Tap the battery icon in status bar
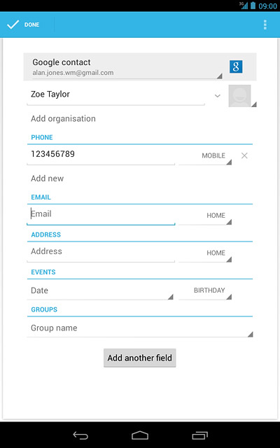Image resolution: width=280 pixels, height=448 pixels. [253, 6]
